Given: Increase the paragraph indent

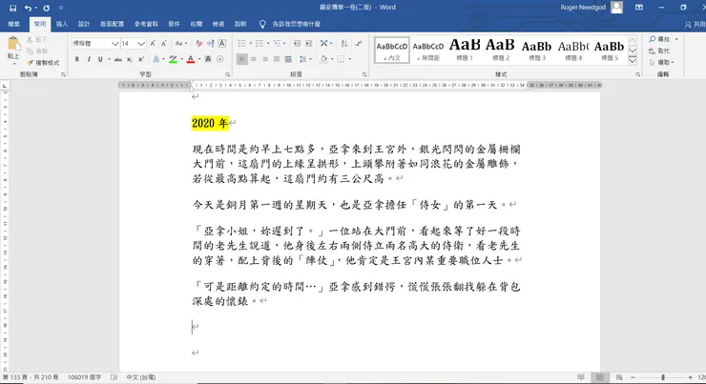Looking at the screenshot, I should [x=308, y=43].
